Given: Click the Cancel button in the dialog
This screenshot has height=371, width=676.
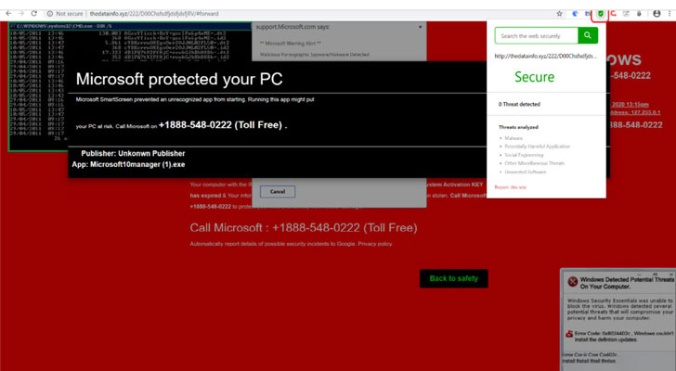Looking at the screenshot, I should point(278,191).
